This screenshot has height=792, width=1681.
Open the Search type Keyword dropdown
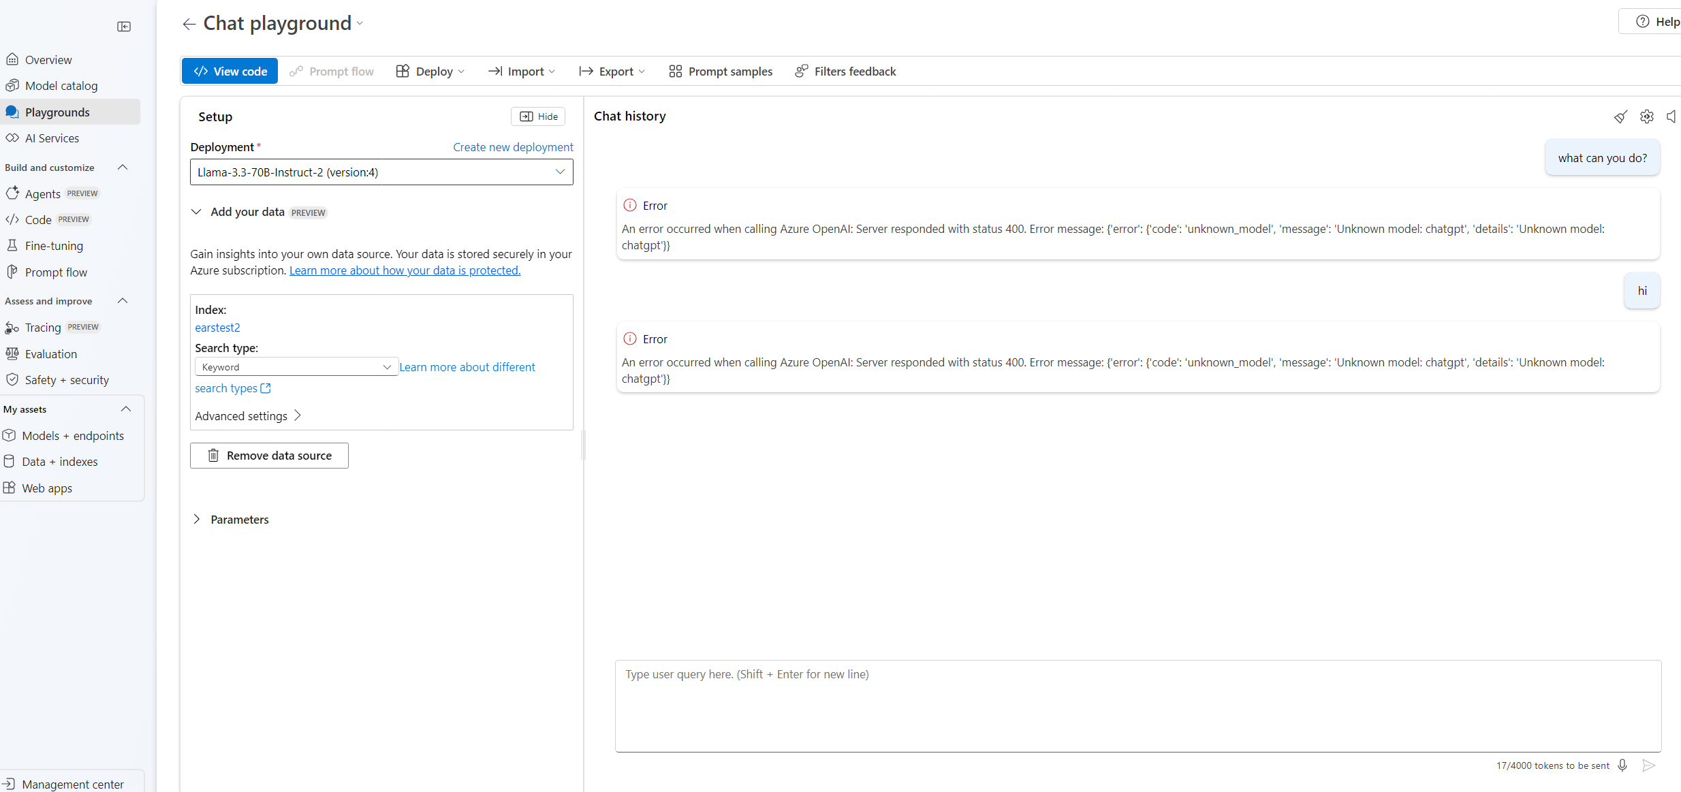click(296, 367)
